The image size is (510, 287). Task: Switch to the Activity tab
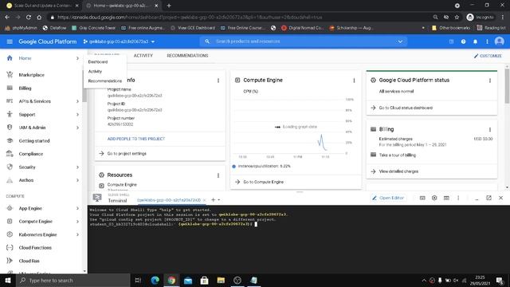(x=143, y=56)
